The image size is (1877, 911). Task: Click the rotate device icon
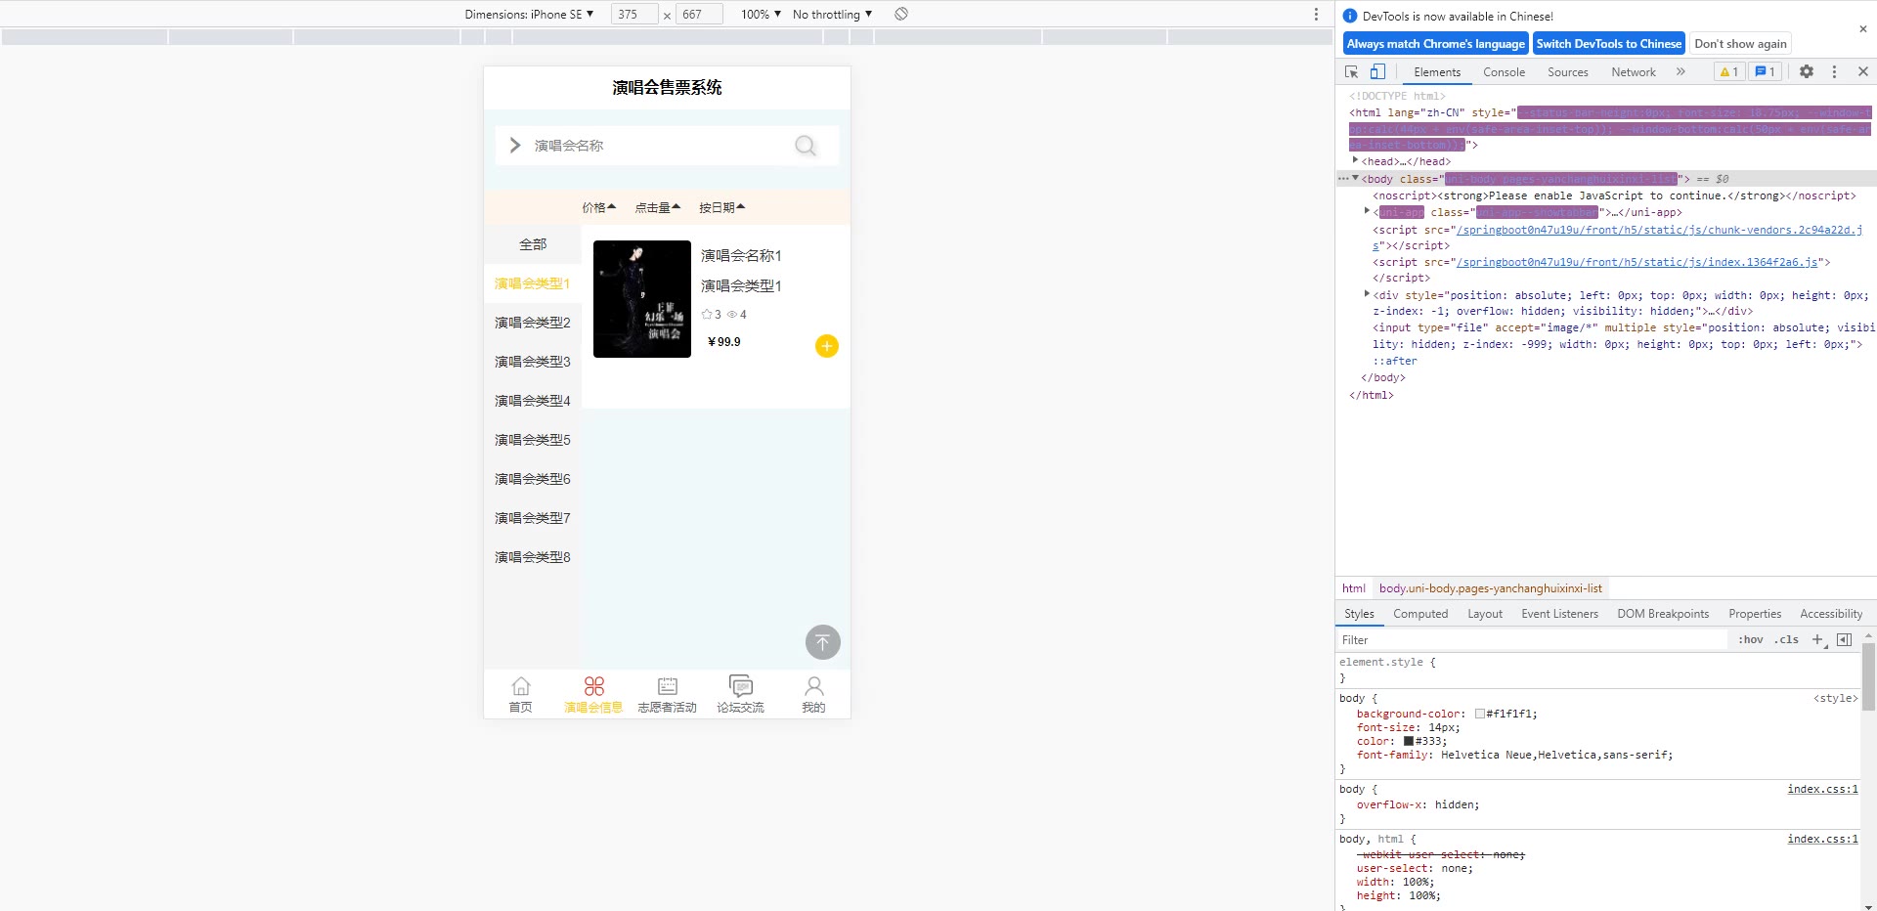pos(901,14)
